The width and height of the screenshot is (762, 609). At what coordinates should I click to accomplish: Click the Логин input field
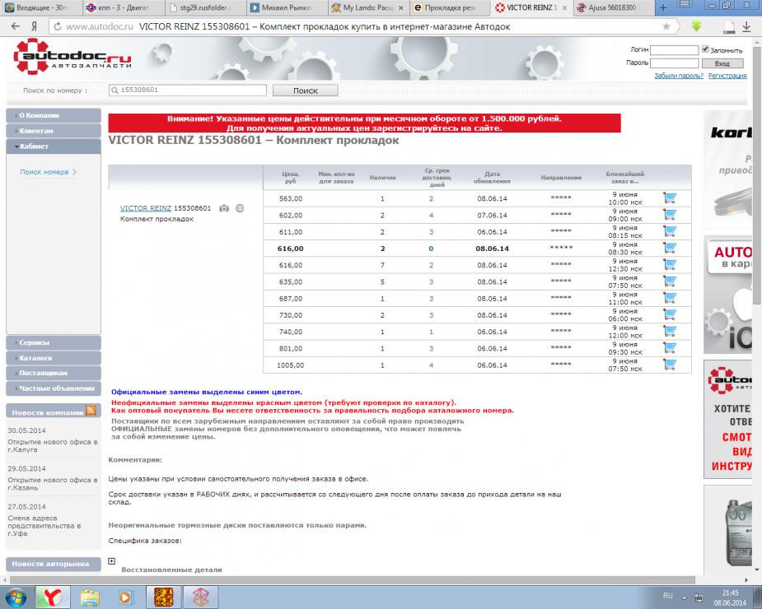674,50
